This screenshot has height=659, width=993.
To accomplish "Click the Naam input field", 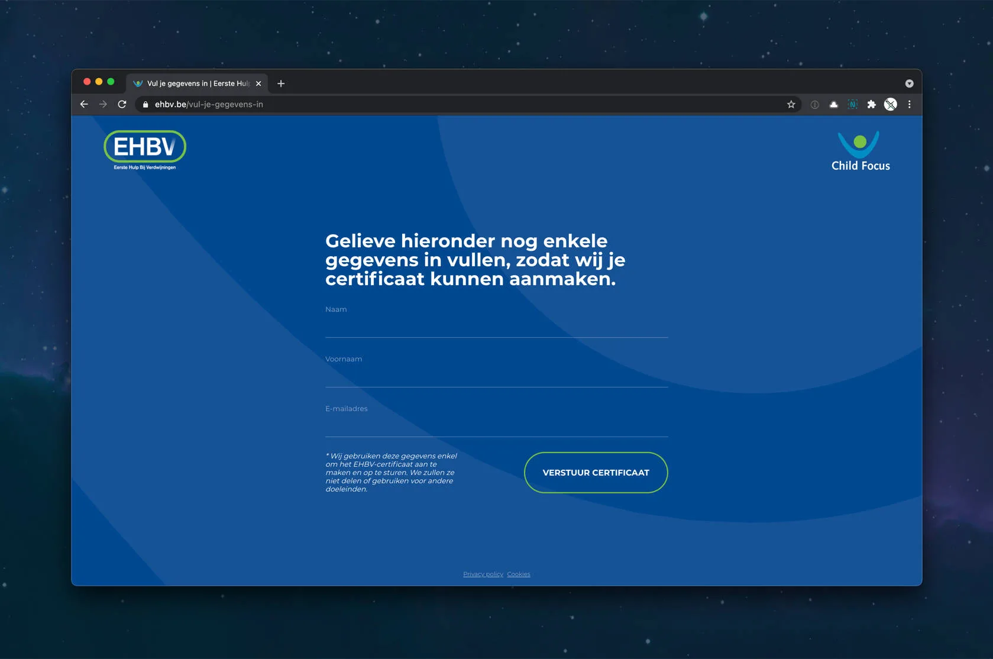I will tap(496, 327).
